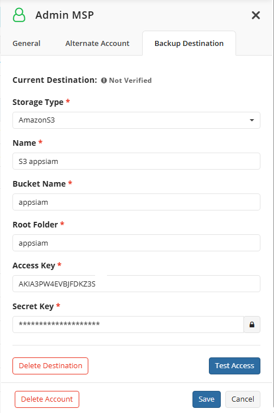The height and width of the screenshot is (413, 274).
Task: Open the AmazonS3 storage type combo box
Action: pos(136,120)
